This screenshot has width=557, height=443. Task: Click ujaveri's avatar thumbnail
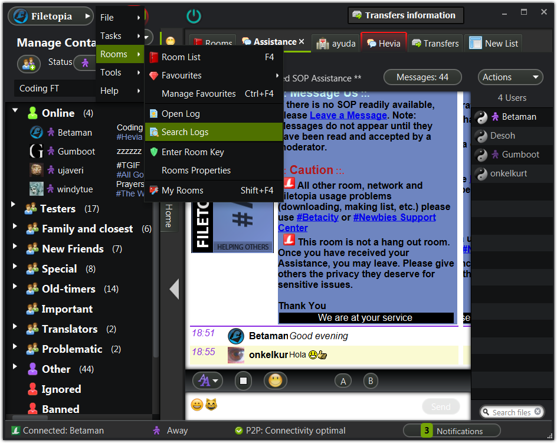pos(36,170)
